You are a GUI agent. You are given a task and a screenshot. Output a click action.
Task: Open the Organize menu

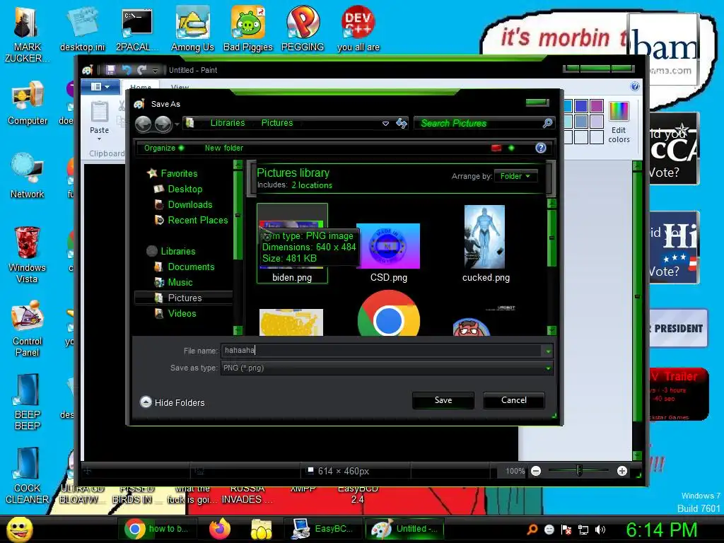(x=164, y=148)
